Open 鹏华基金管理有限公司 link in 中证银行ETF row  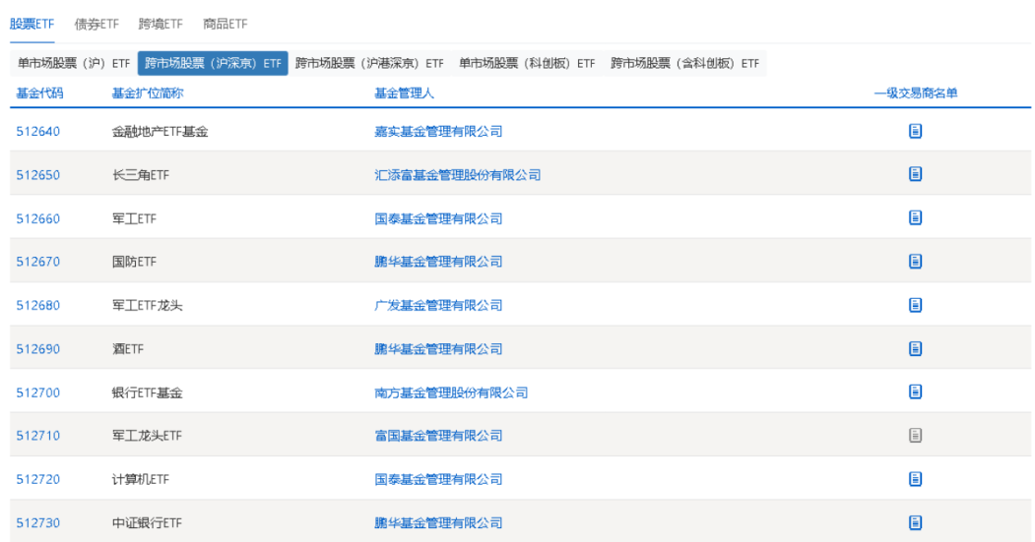(438, 523)
